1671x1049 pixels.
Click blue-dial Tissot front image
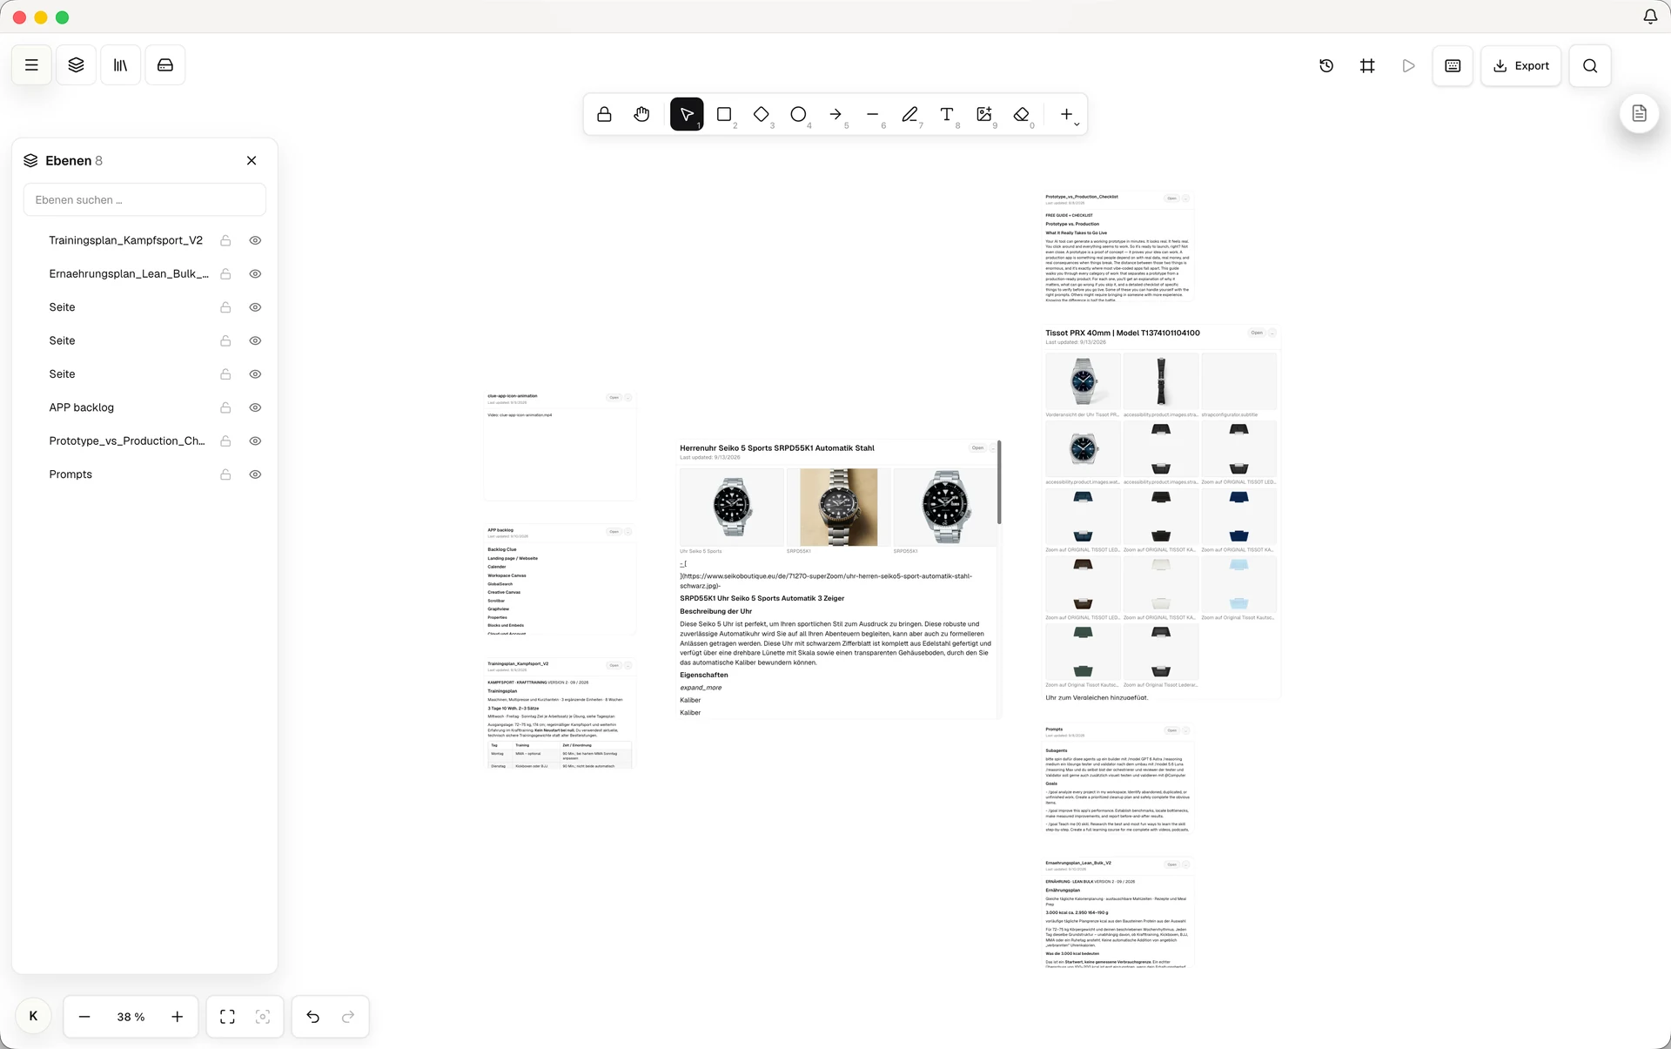(x=1083, y=381)
